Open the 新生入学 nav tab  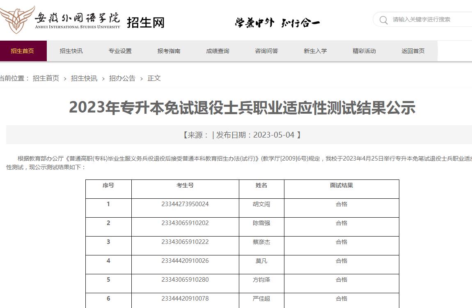coord(315,51)
